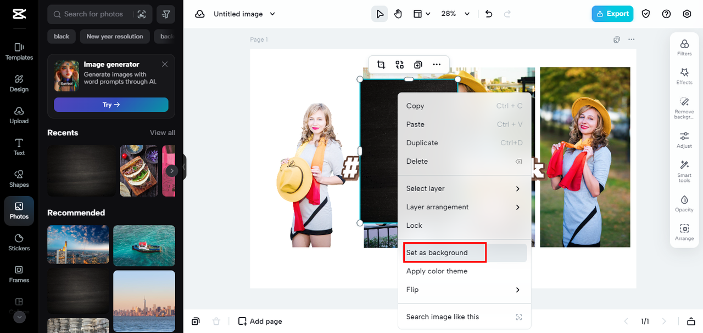Viewport: 703px width, 333px height.
Task: Open Page 1 more options menu
Action: [x=632, y=39]
